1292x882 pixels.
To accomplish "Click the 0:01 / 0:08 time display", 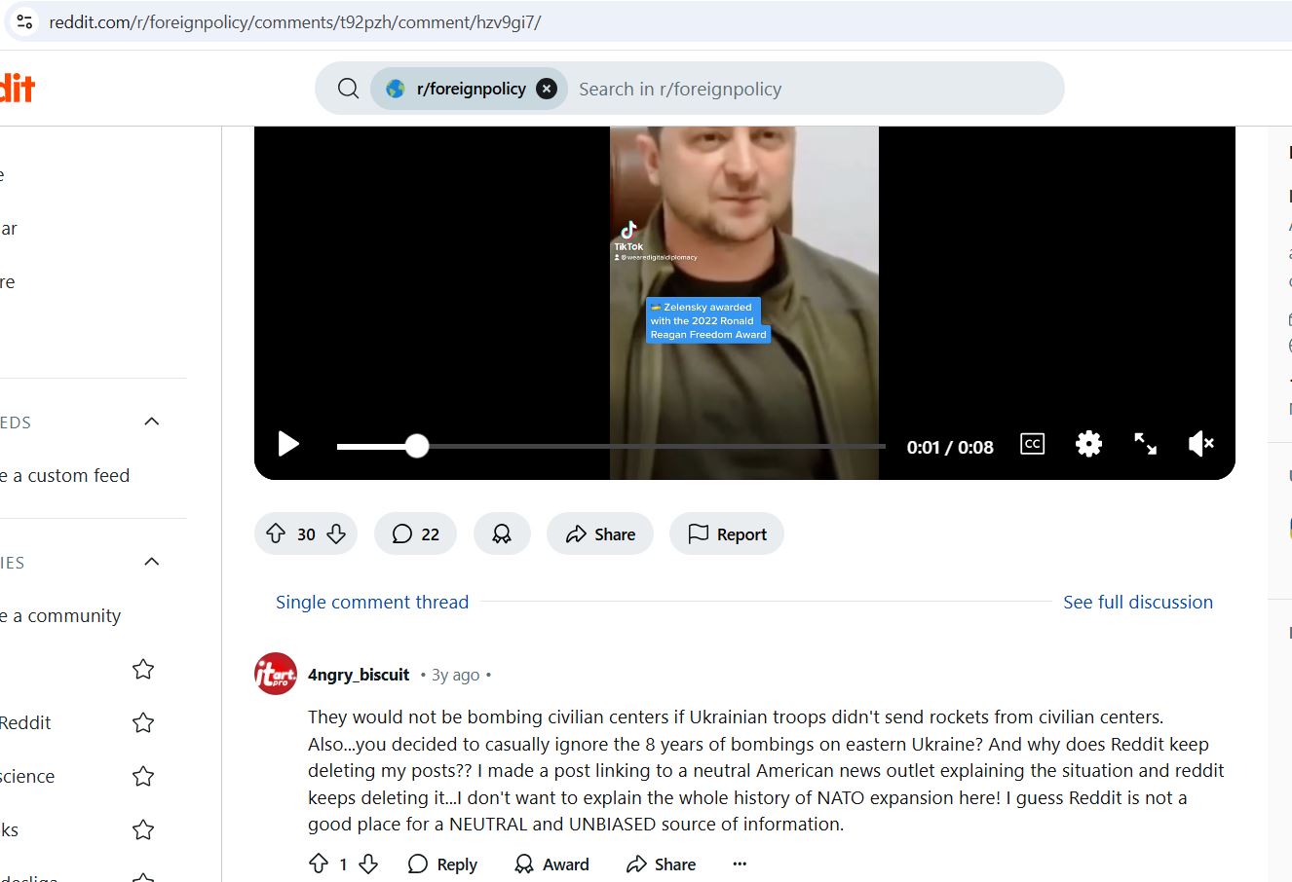I will (x=950, y=447).
